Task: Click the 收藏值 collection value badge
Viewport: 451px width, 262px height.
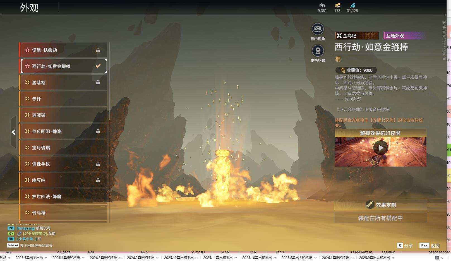Action: pyautogui.click(x=356, y=70)
